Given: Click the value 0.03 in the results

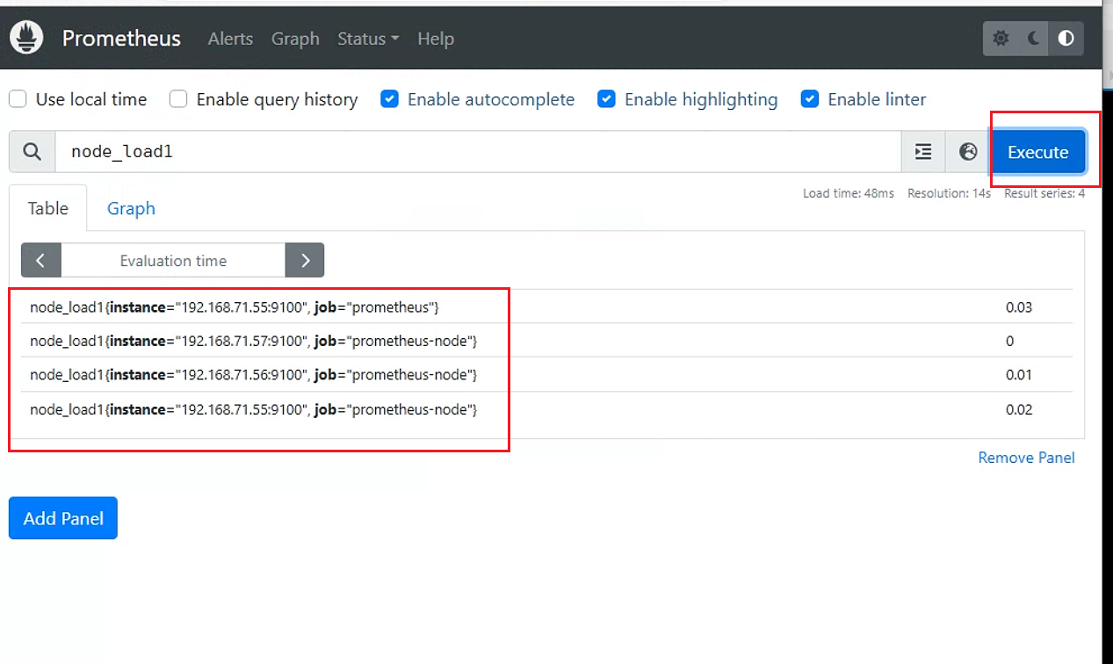Looking at the screenshot, I should click(x=1019, y=307).
